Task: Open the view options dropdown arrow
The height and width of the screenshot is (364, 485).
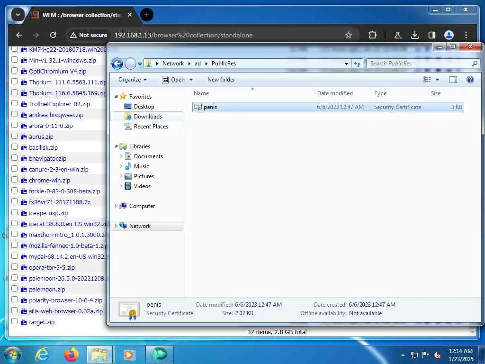Action: coord(437,80)
